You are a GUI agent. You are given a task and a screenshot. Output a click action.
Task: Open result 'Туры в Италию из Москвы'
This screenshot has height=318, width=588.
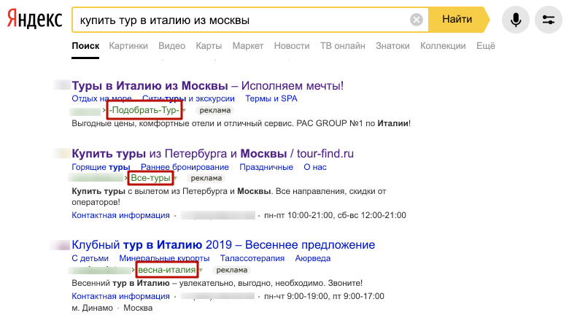click(x=207, y=86)
